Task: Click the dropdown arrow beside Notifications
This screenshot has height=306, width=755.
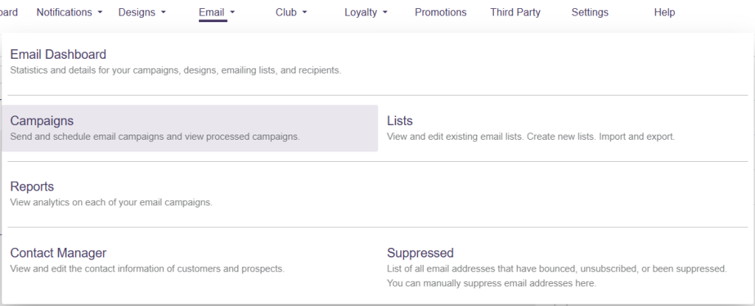Action: (100, 13)
